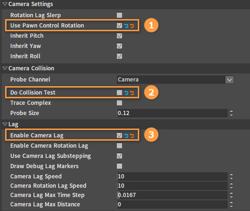Uncheck Inherit Pitch
This screenshot has width=250, height=211.
120,35
